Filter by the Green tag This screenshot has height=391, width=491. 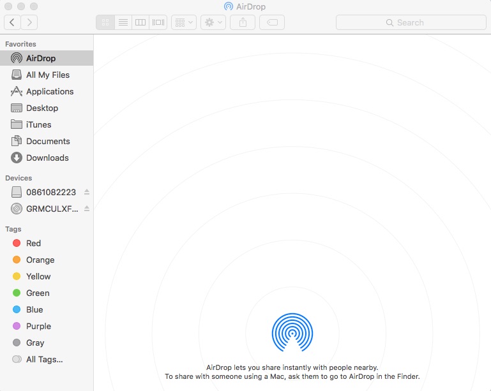pos(47,293)
